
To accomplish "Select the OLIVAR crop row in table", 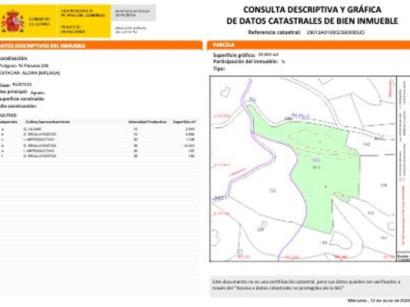I will tap(98, 129).
